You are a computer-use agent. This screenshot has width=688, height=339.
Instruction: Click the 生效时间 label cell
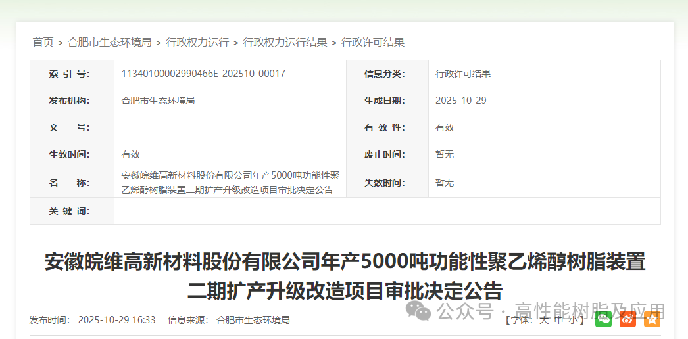72,154
